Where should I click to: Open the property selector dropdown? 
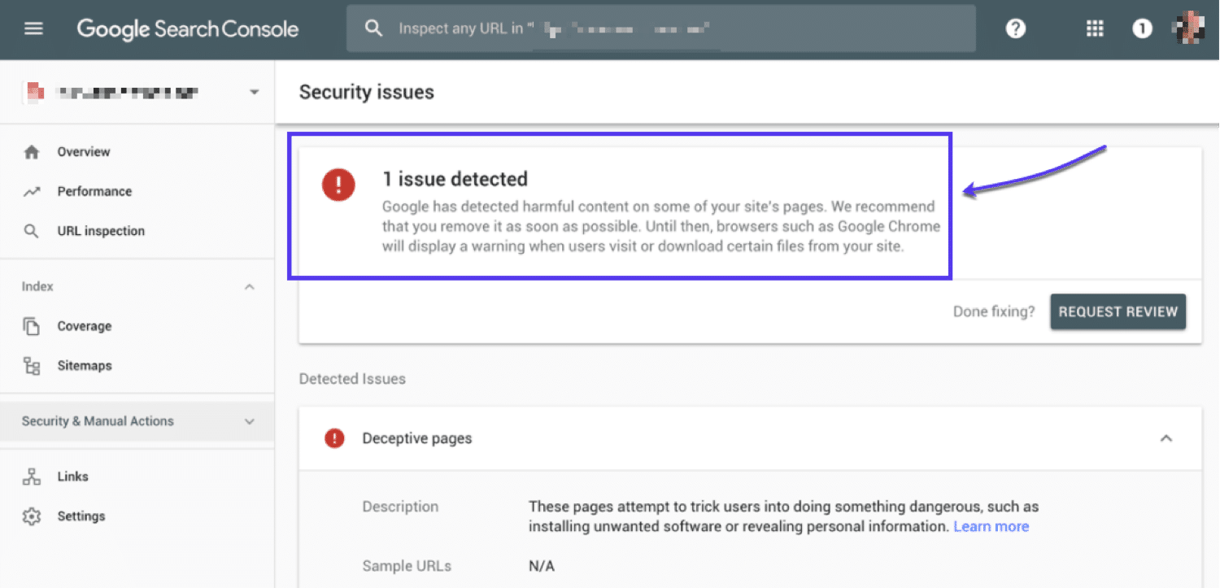pyautogui.click(x=253, y=91)
